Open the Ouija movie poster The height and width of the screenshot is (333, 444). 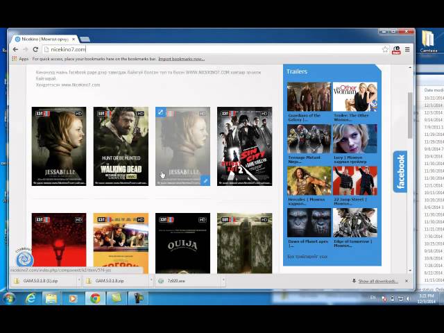click(182, 243)
